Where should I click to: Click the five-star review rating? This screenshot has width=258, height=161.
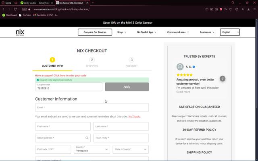185,75
